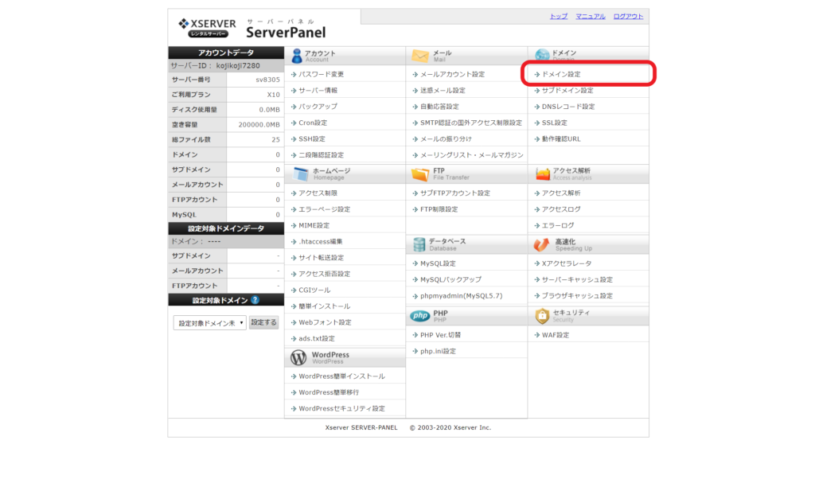Viewport: 815px width, 495px height.
Task: Open エラーログ
Action: (558, 225)
